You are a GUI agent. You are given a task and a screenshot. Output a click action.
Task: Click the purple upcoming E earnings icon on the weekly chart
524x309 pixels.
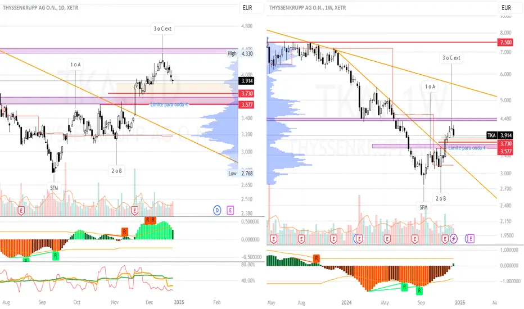(x=471, y=239)
